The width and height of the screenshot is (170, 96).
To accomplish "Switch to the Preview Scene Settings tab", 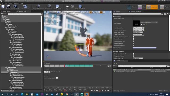I will click(x=136, y=11).
